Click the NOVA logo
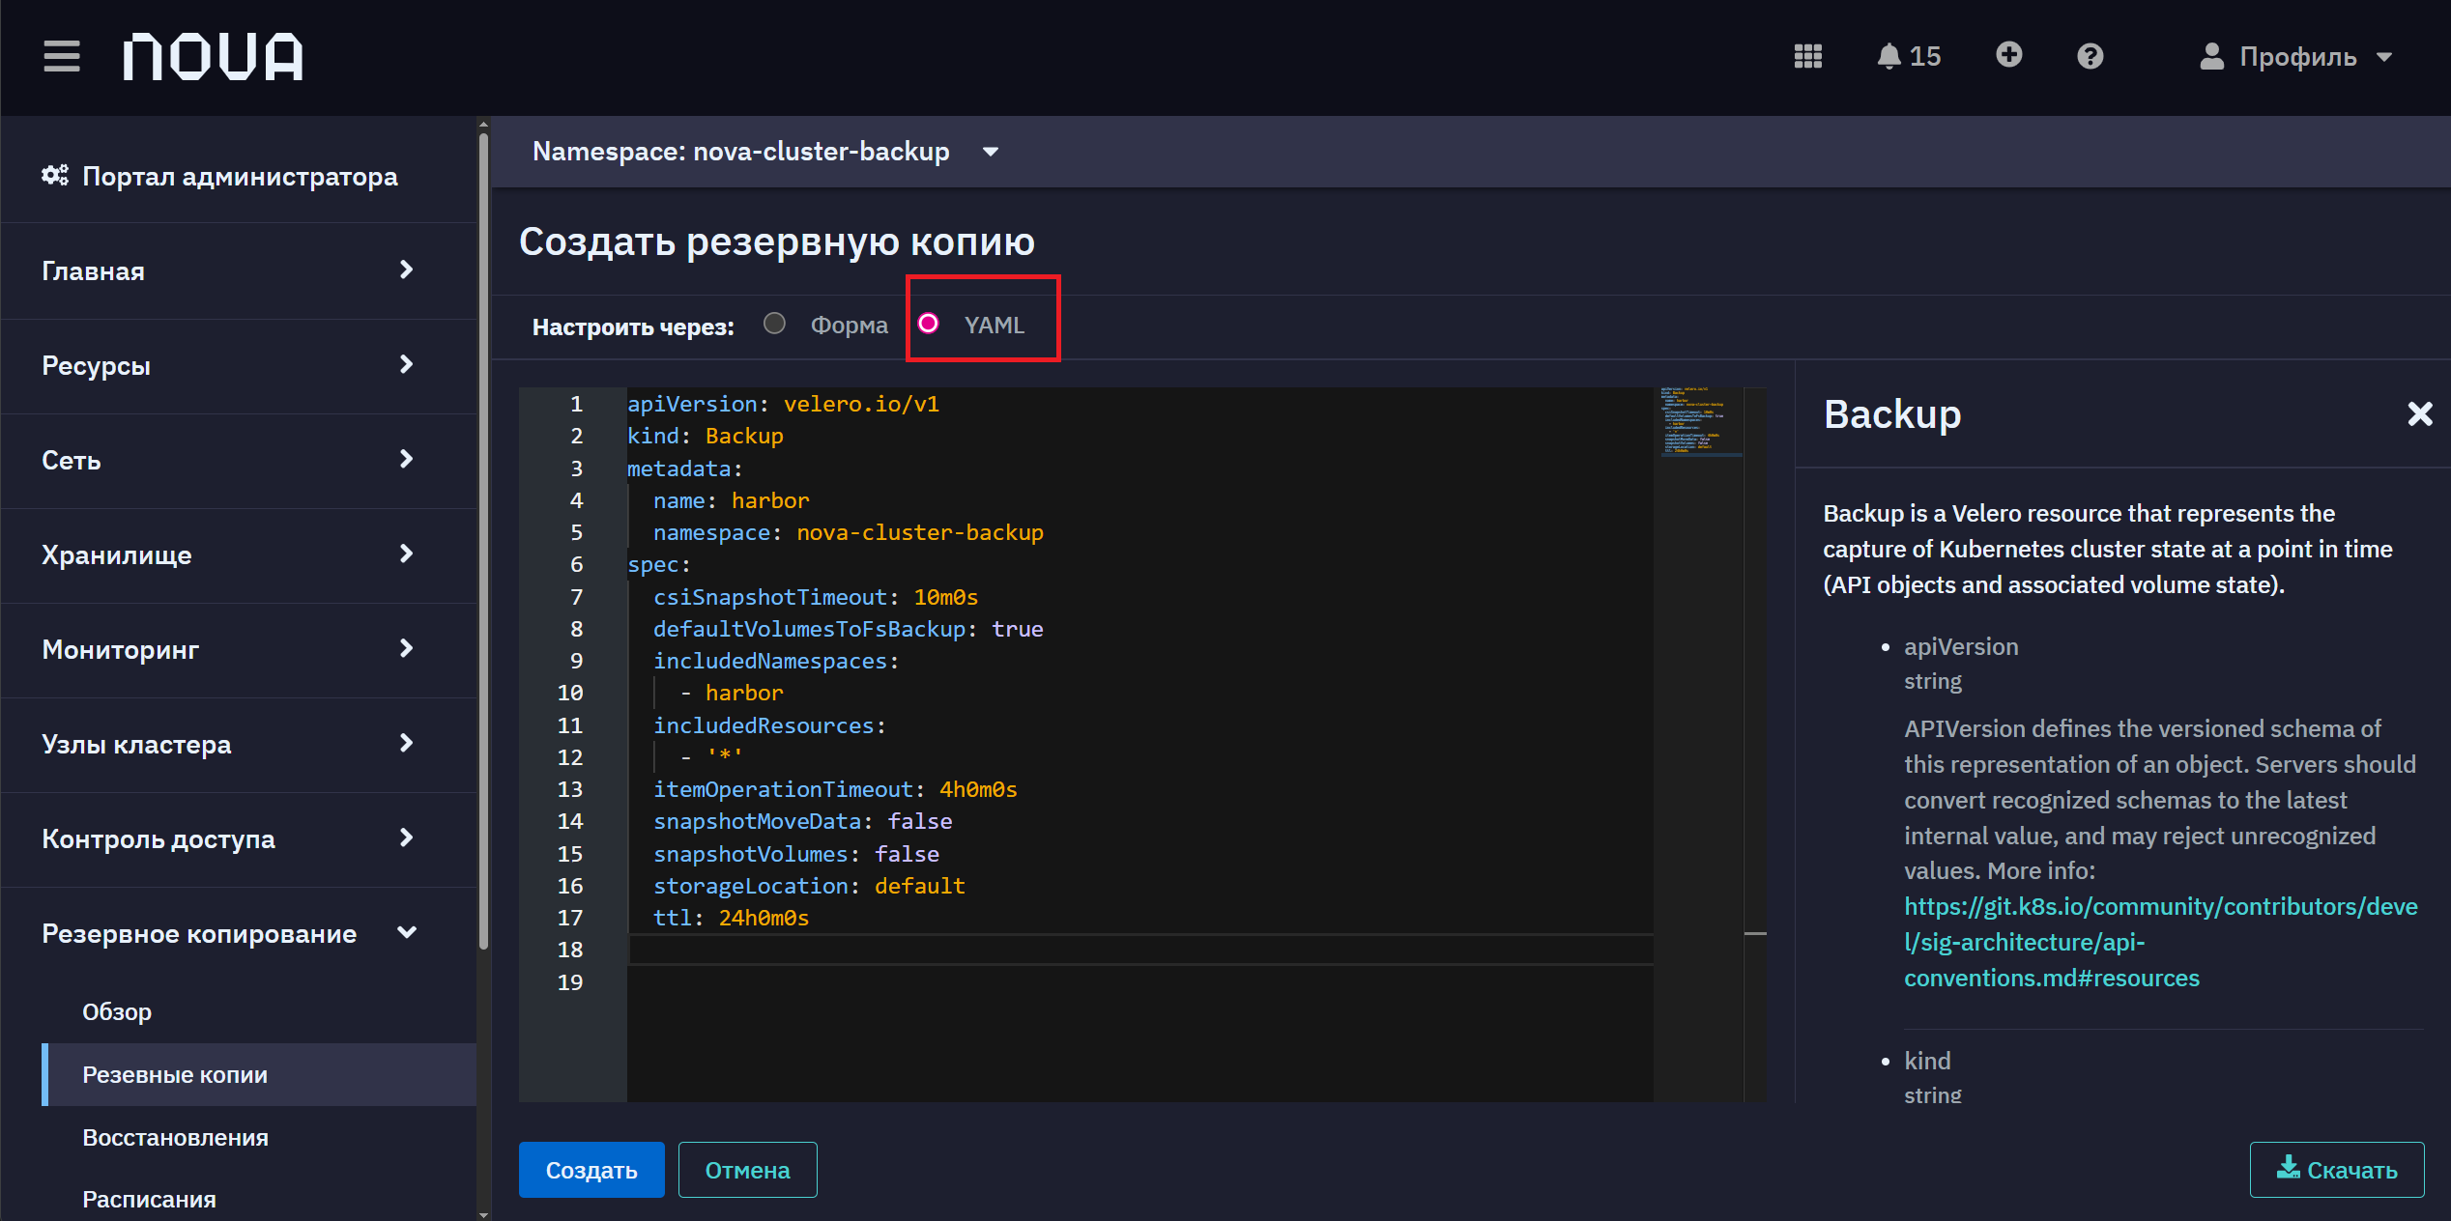This screenshot has width=2451, height=1221. click(213, 56)
